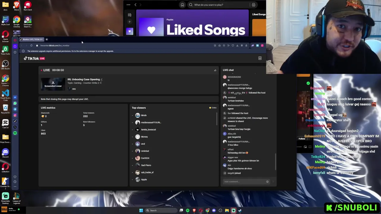Open Streamlabs Desktop shortcut
This screenshot has height=214, width=381.
point(5,198)
